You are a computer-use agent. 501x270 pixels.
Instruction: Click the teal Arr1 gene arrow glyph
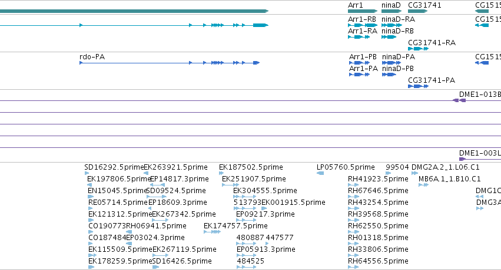pyautogui.click(x=363, y=11)
